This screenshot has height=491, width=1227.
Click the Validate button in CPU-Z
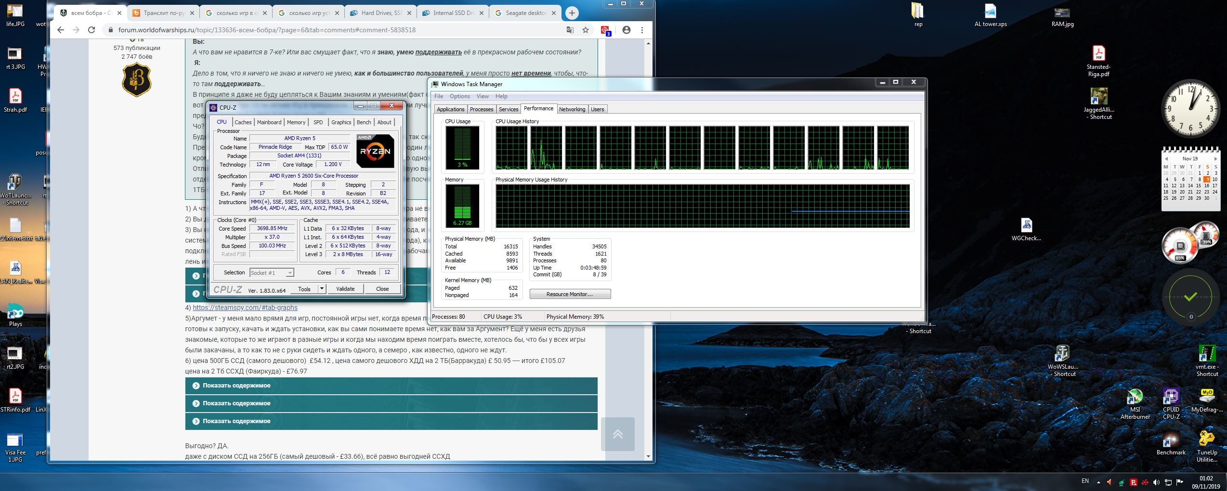pos(345,289)
